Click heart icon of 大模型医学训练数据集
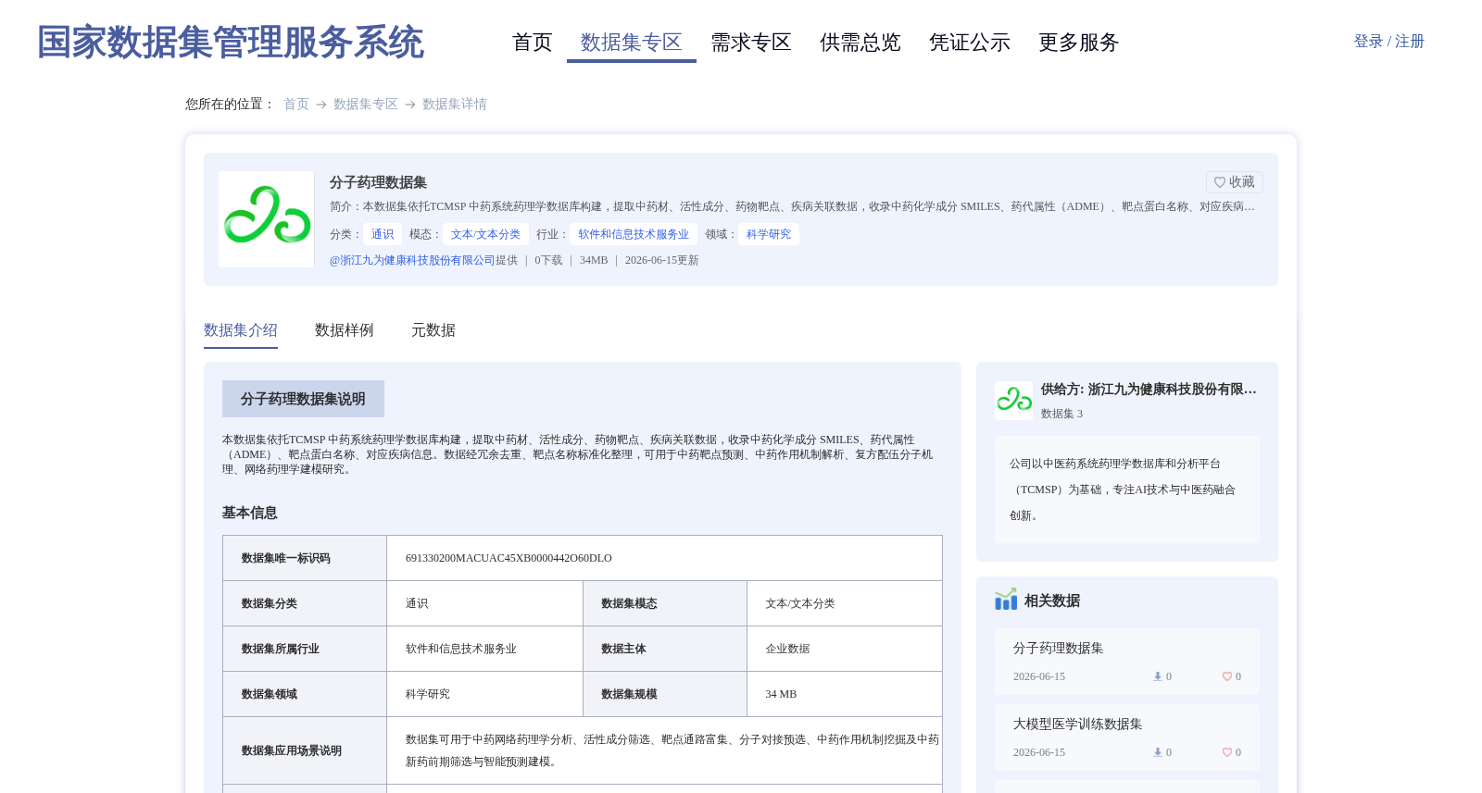 pyautogui.click(x=1227, y=752)
